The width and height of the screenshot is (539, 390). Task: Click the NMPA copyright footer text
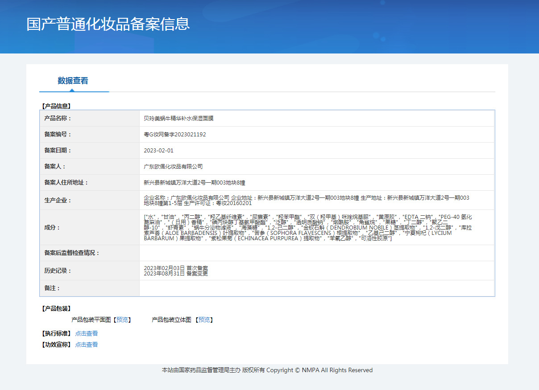point(267,370)
